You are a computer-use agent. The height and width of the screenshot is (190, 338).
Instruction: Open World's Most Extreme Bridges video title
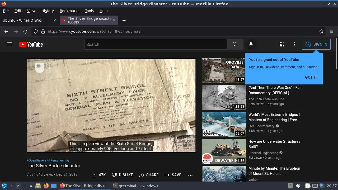[274, 117]
